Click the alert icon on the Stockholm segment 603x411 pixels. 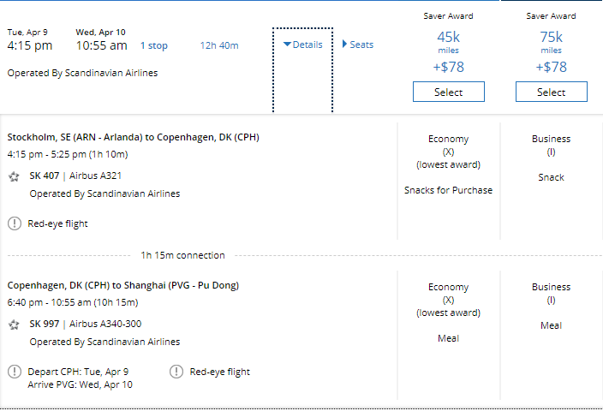[x=15, y=223]
